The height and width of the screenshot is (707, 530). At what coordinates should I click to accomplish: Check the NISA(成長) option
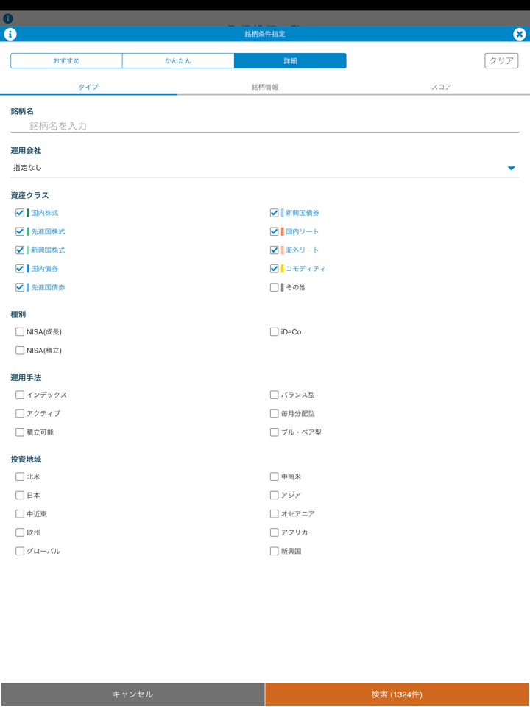(20, 332)
